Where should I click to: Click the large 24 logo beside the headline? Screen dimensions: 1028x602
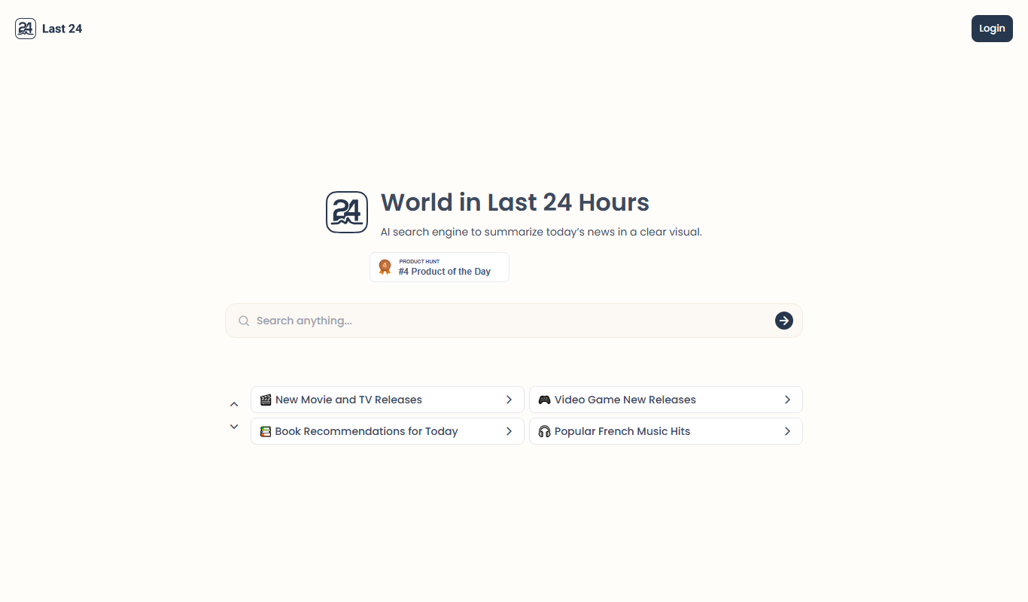click(347, 212)
